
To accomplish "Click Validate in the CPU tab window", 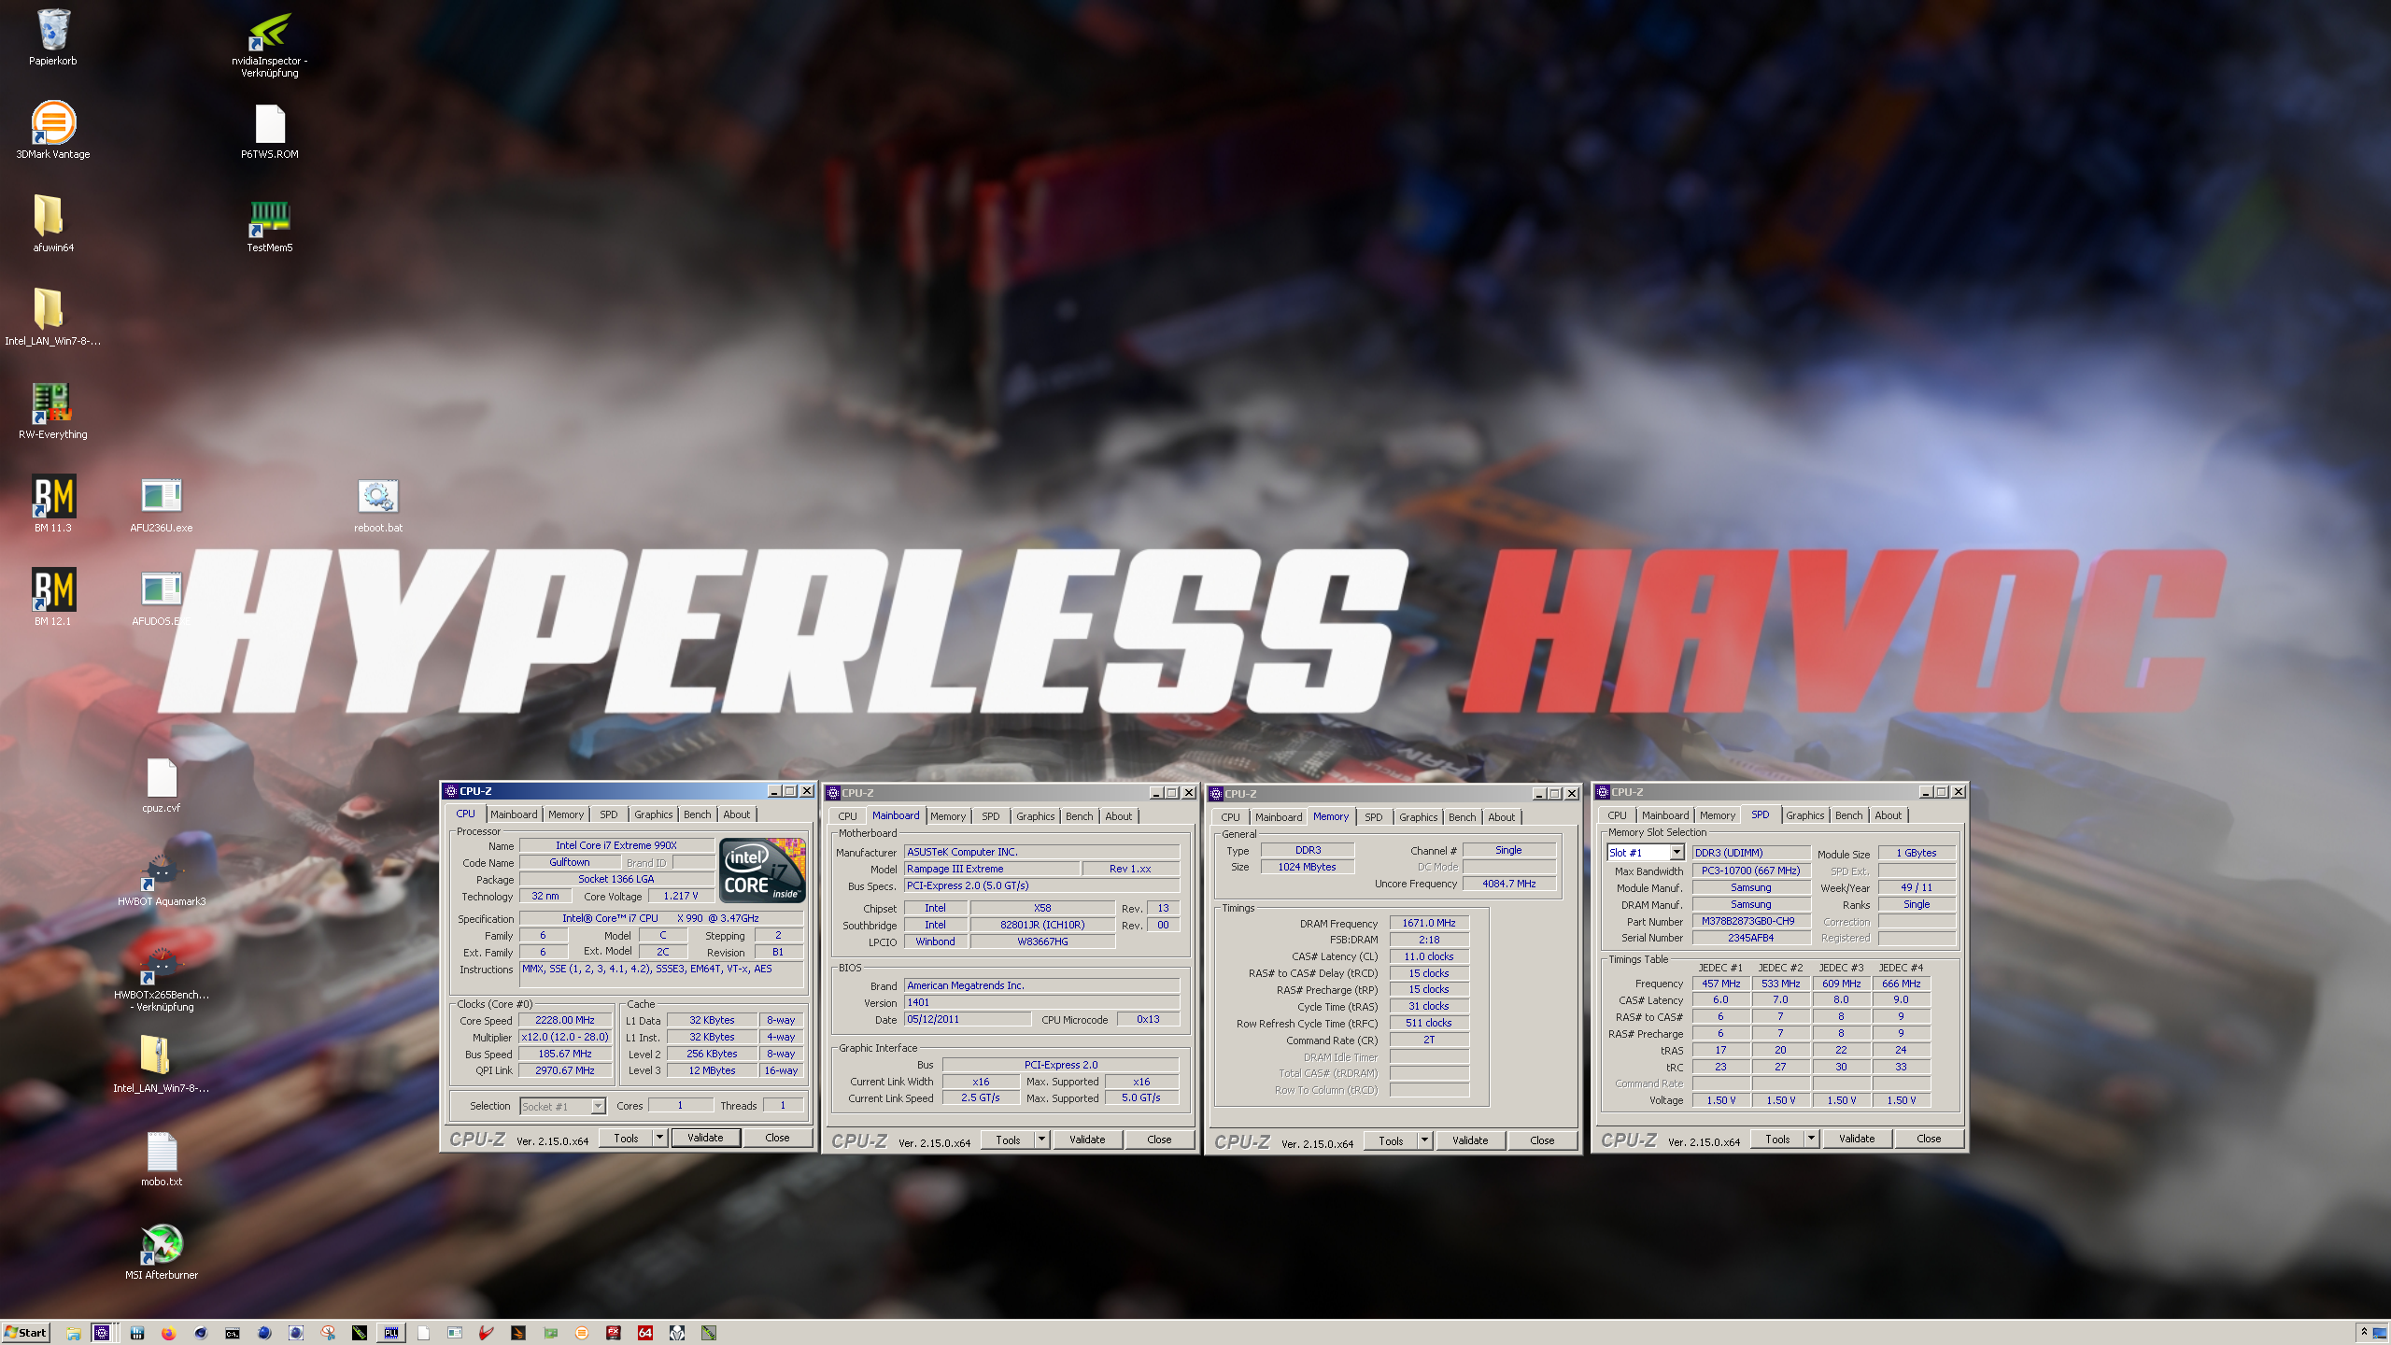I will coord(705,1138).
